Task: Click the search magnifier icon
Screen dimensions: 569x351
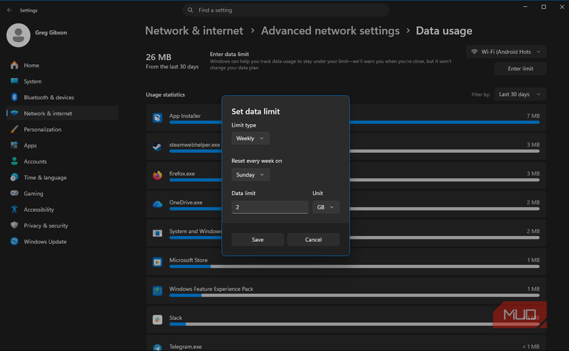Action: click(190, 10)
